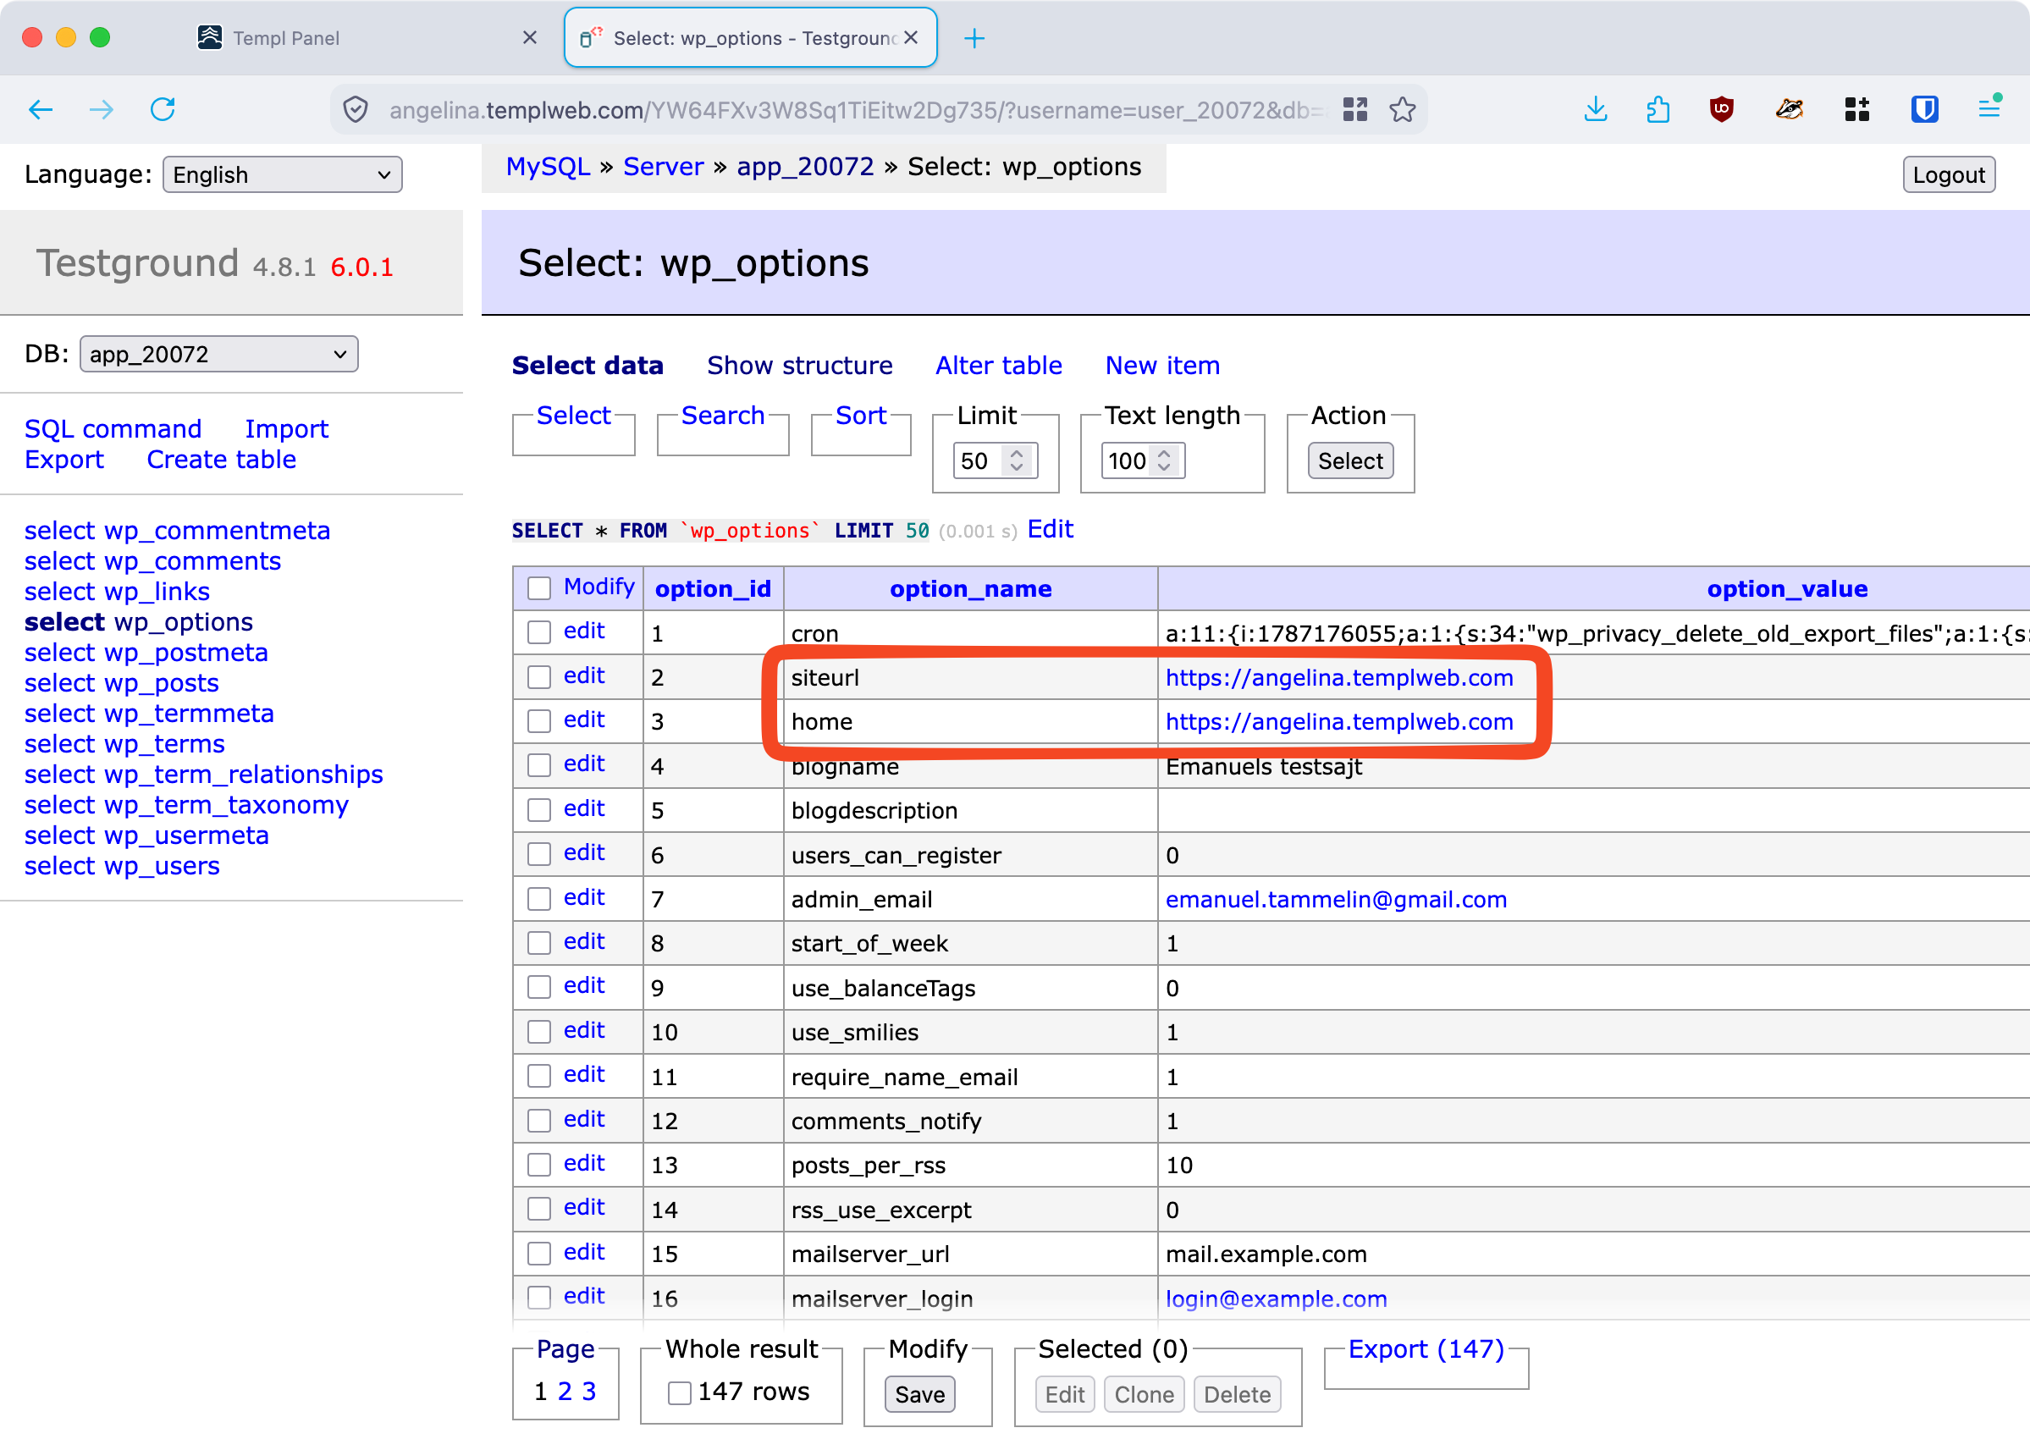
Task: Toggle the select-all checkbox in Modify header
Action: (x=538, y=588)
